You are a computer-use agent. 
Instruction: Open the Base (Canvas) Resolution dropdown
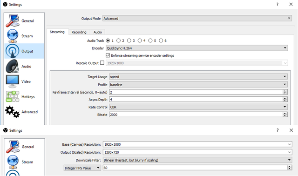197,144
